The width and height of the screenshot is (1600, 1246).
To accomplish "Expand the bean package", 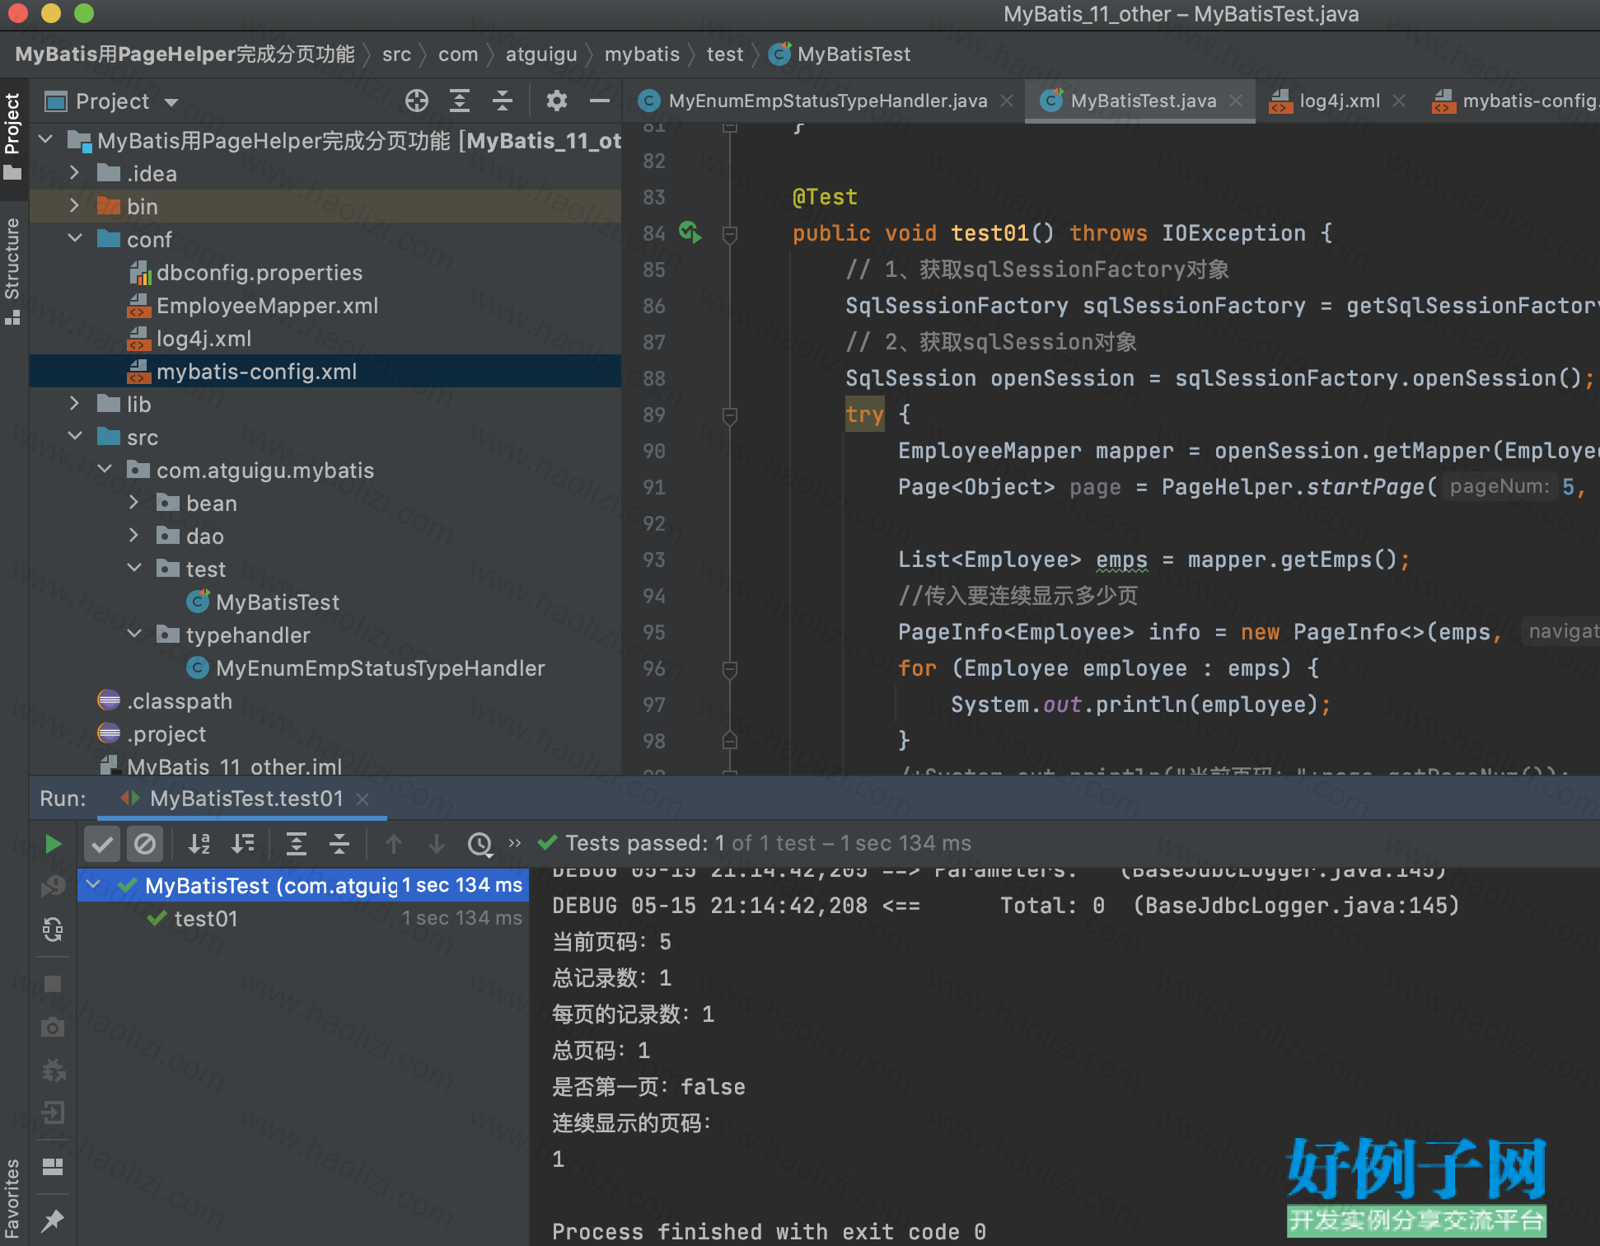I will (133, 503).
